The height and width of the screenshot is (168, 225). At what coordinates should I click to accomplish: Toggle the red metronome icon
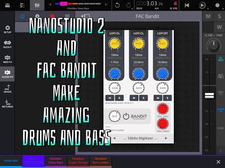[x=175, y=3]
